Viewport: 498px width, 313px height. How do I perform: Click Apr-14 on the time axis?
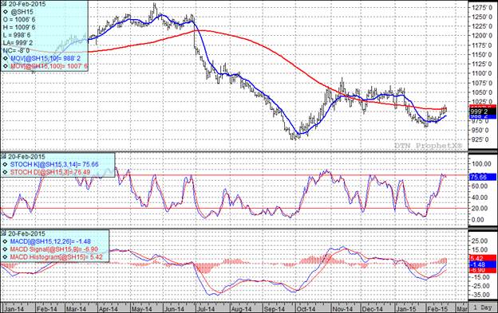(109, 308)
